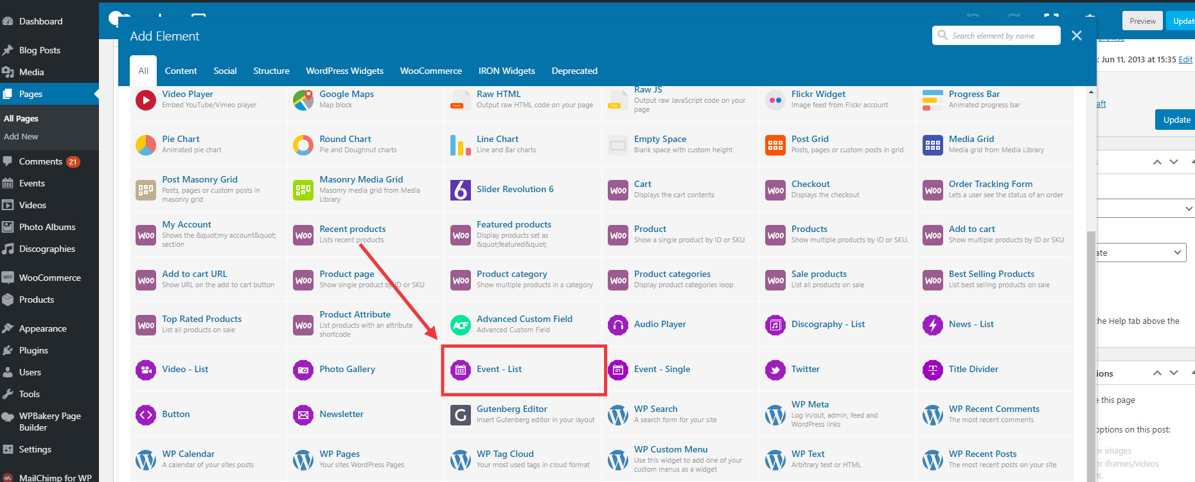This screenshot has width=1195, height=482.
Task: Choose the Event - Single icon
Action: coord(618,370)
